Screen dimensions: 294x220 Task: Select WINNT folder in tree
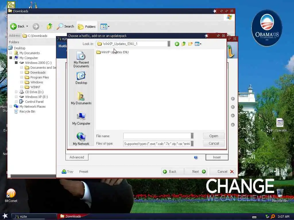pyautogui.click(x=35, y=87)
